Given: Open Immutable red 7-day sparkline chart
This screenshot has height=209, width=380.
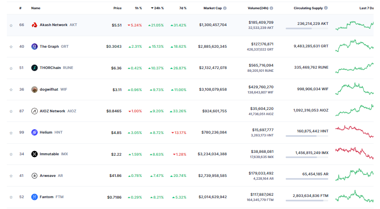Looking at the screenshot, I should point(354,153).
